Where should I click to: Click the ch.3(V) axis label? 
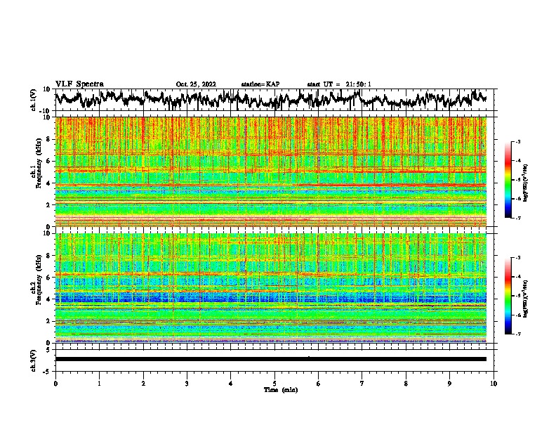(34, 360)
